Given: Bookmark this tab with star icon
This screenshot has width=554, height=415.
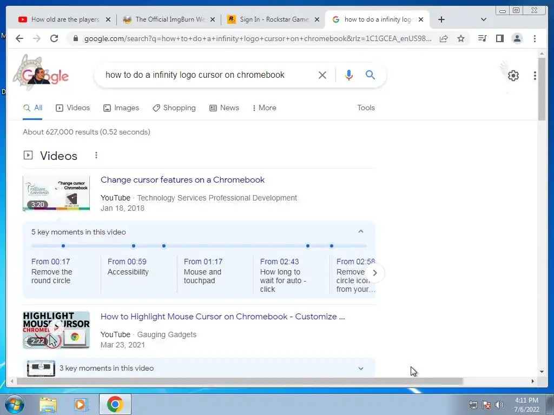Looking at the screenshot, I should click(461, 38).
